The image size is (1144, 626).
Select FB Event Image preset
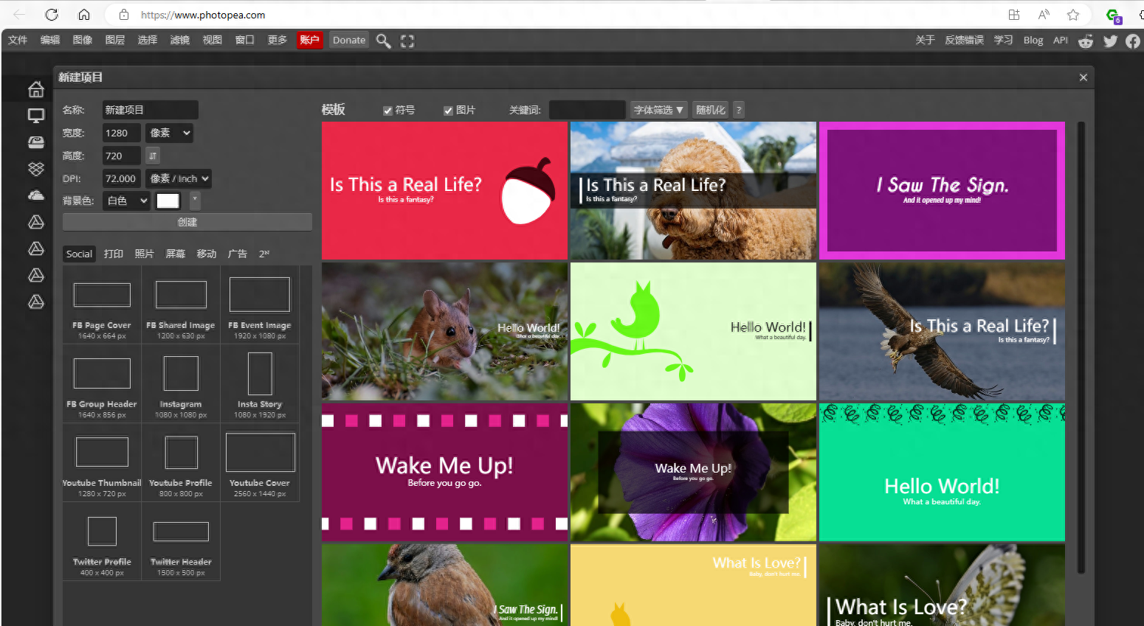tap(260, 305)
